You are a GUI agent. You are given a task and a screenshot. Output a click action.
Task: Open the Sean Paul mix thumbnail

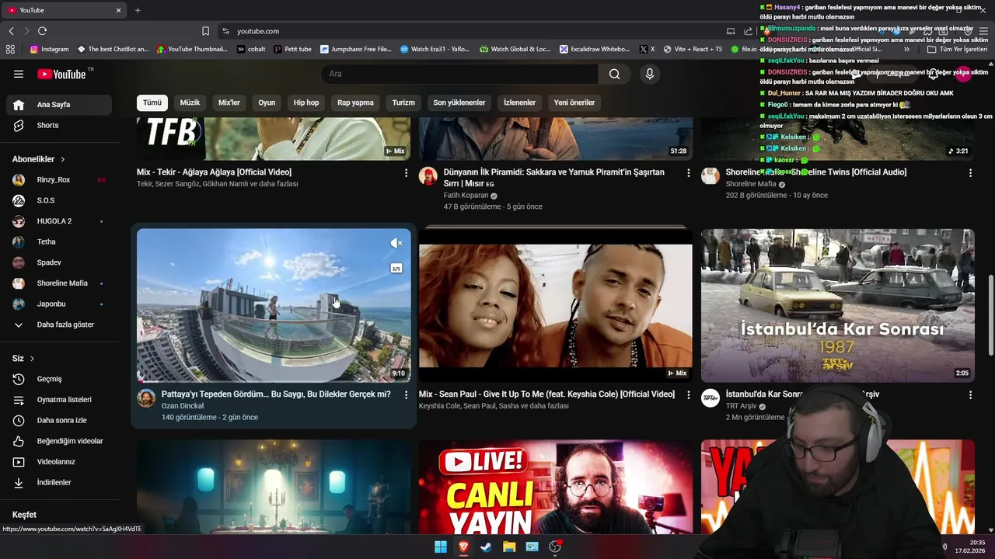[555, 305]
